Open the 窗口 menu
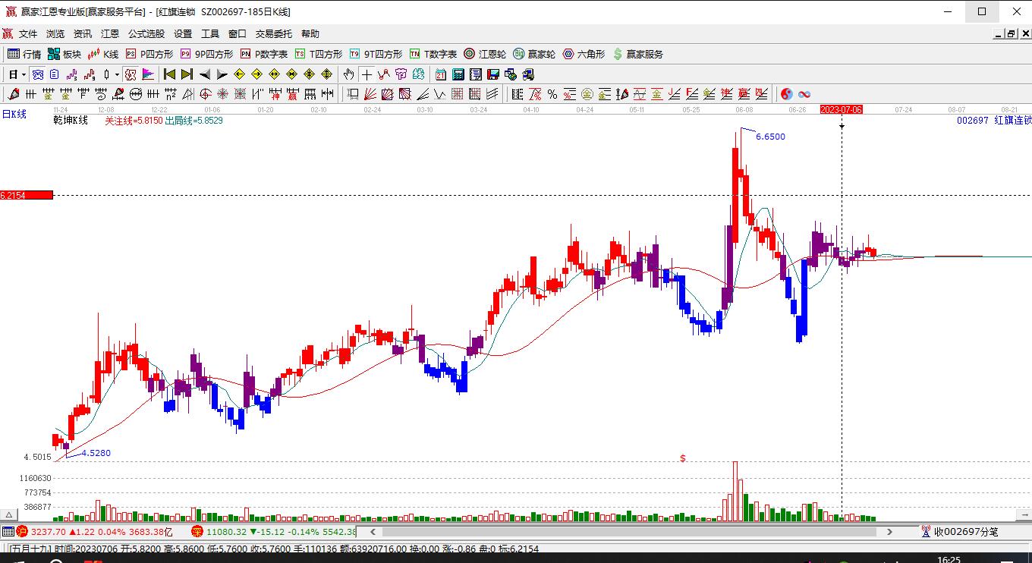The height and width of the screenshot is (563, 1032). point(238,33)
